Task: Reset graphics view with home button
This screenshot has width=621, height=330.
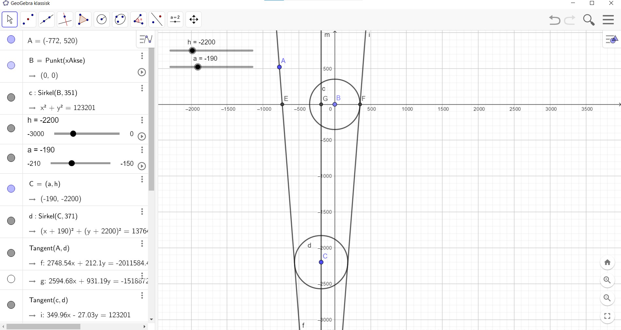Action: tap(607, 262)
